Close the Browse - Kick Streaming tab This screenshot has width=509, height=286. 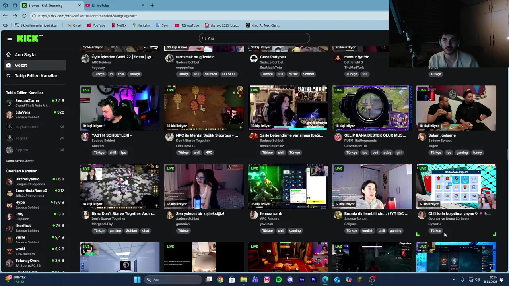coord(79,5)
